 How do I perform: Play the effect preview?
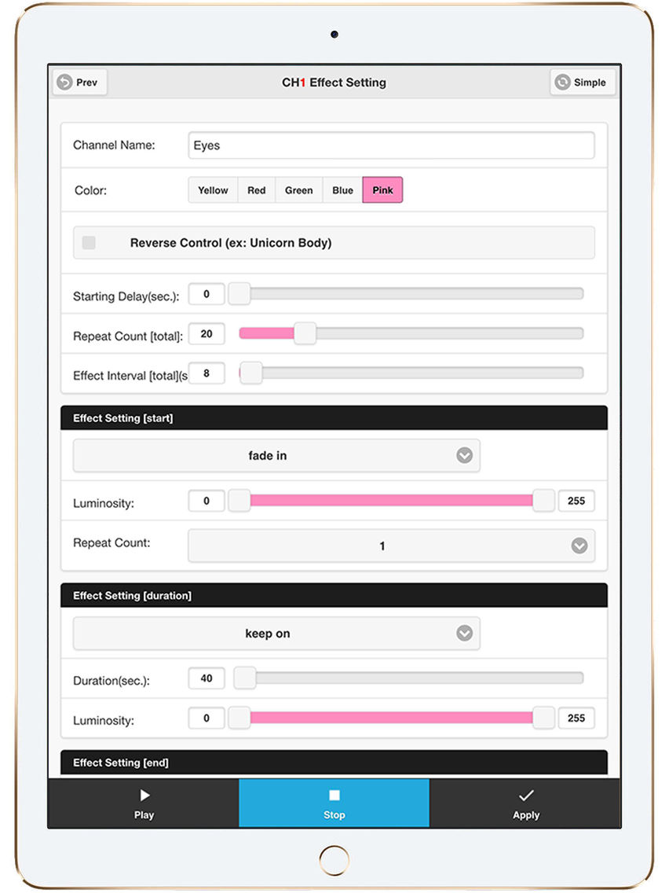(144, 803)
